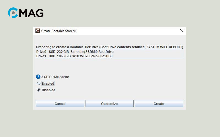Screen dimensions: 220x137
Task: Enable the 2 GB DRAM cache radio option
Action: point(39,83)
